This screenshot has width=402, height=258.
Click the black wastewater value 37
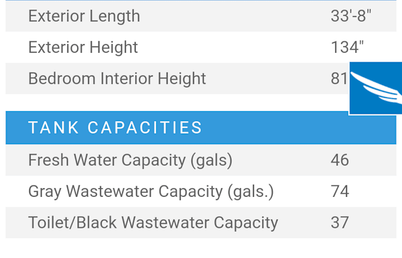[x=340, y=222]
